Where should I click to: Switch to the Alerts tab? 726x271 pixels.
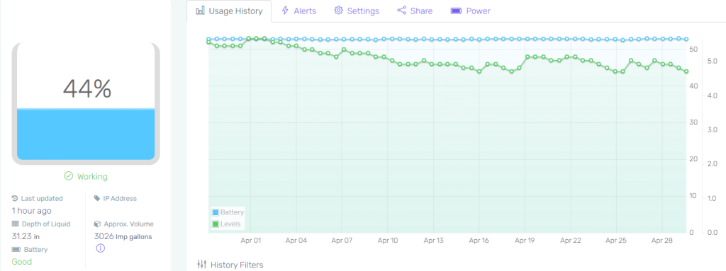298,11
